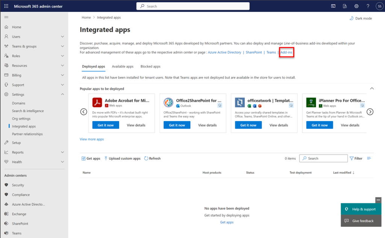Open the Microsoft 365 app launcher
Screen dimensions: 385x238
(x=5, y=6)
